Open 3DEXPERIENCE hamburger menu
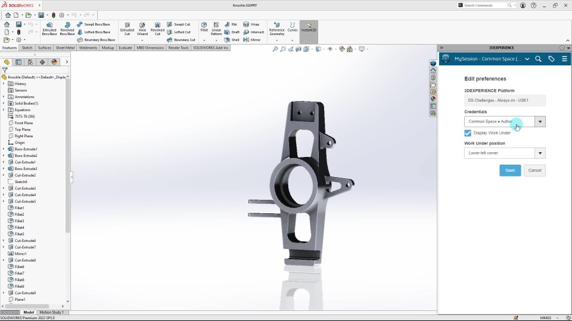The width and height of the screenshot is (572, 321). [564, 59]
